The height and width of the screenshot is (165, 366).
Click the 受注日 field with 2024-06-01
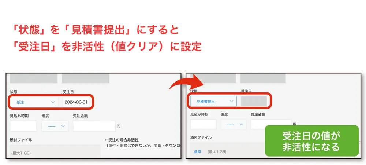pos(77,102)
